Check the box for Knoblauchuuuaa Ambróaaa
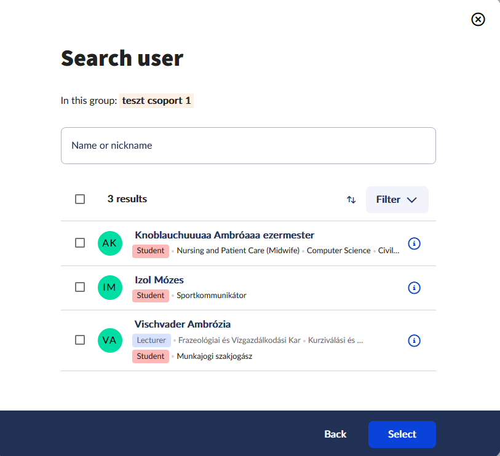 pyautogui.click(x=80, y=243)
